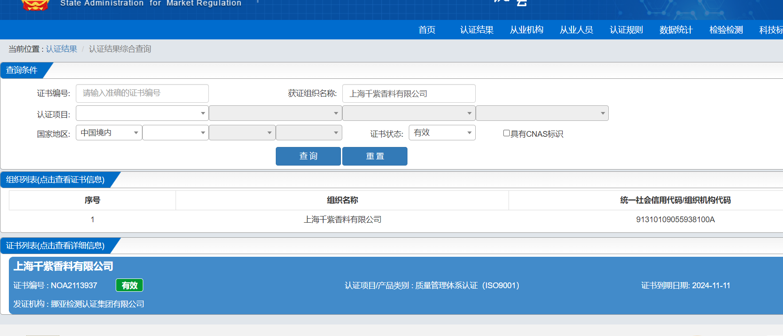The height and width of the screenshot is (336, 783).
Task: Click the 证书列表 section header tab
Action: point(55,246)
